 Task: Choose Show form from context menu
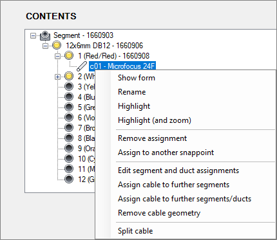pyautogui.click(x=137, y=78)
